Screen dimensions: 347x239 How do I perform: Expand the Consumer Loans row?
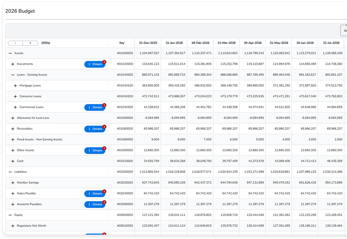pyautogui.click(x=15, y=96)
